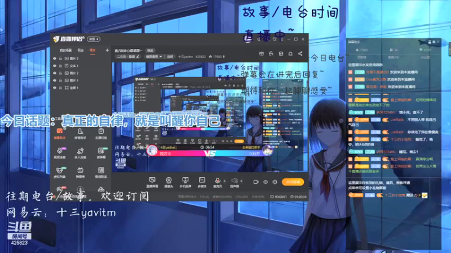This screenshot has width=451, height=253.
Task: Click the user avatar in title bar
Action: tap(247, 39)
